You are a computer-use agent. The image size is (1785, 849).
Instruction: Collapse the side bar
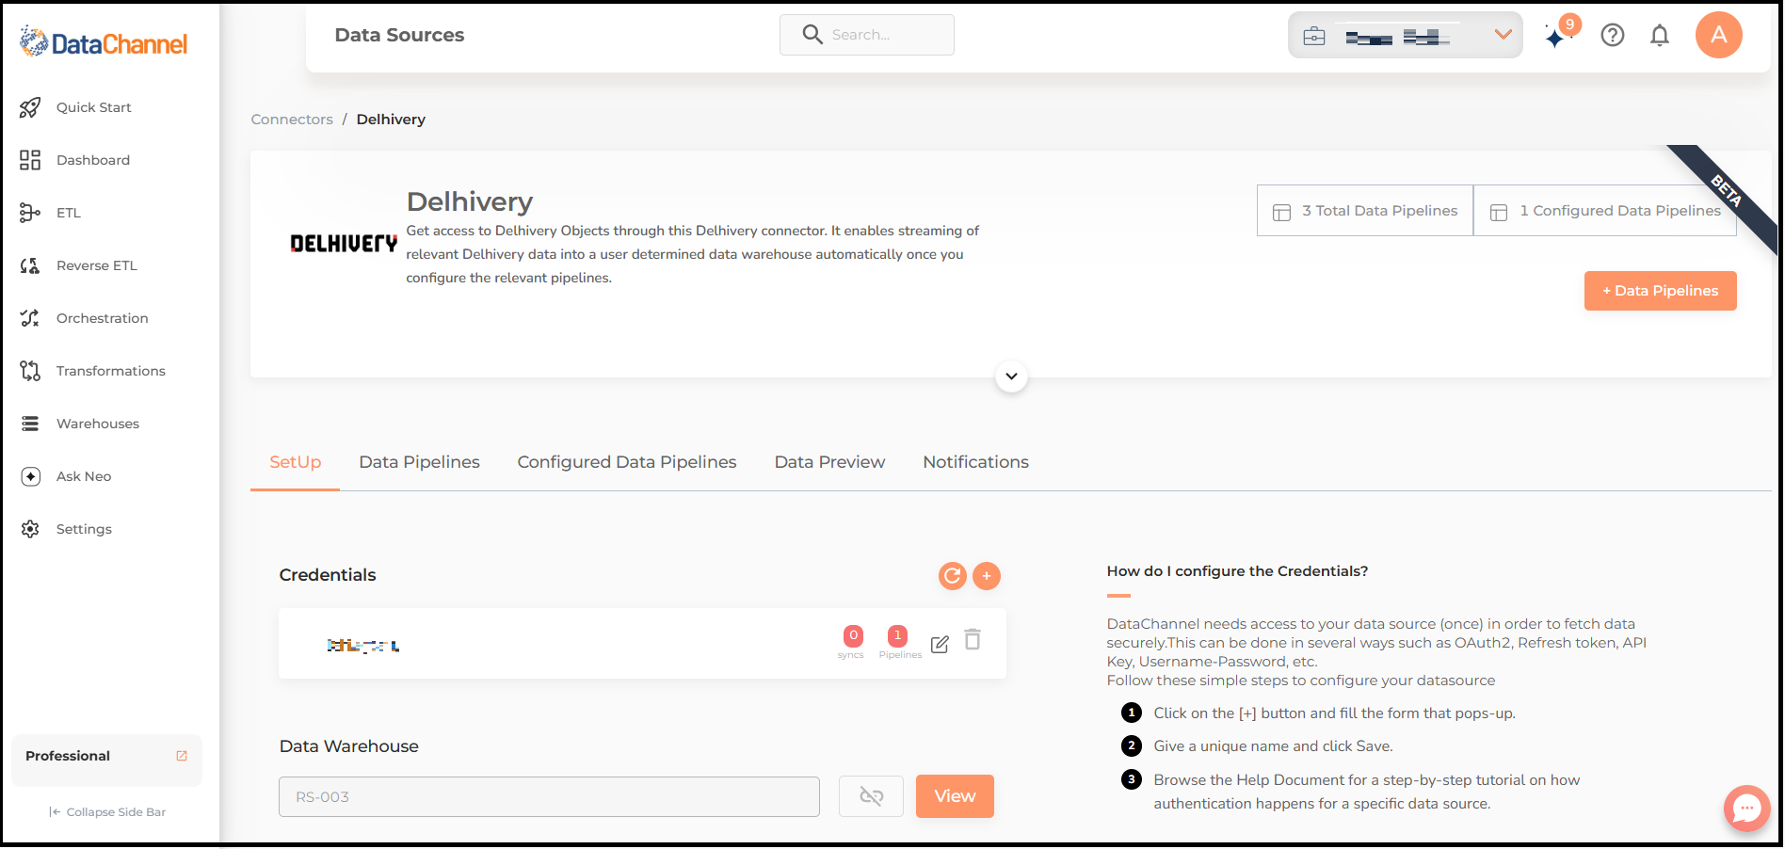pyautogui.click(x=107, y=812)
